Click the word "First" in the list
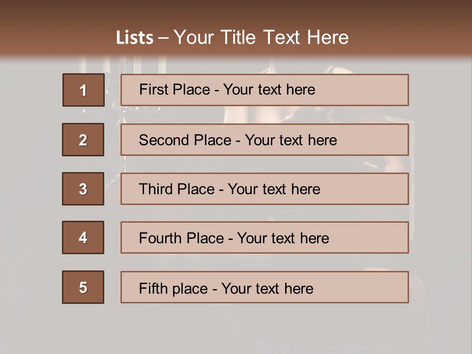Viewport: 472px width, 354px height. pyautogui.click(x=152, y=89)
